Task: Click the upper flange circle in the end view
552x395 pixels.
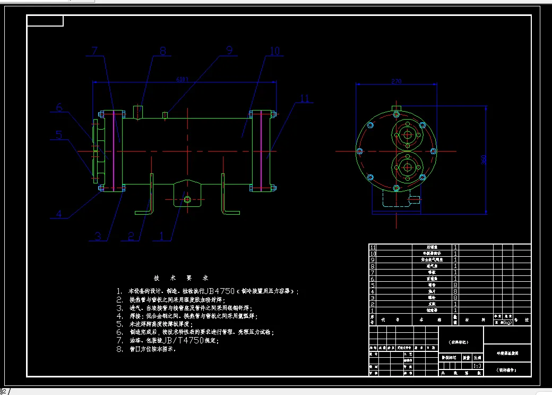Action: tap(408, 135)
